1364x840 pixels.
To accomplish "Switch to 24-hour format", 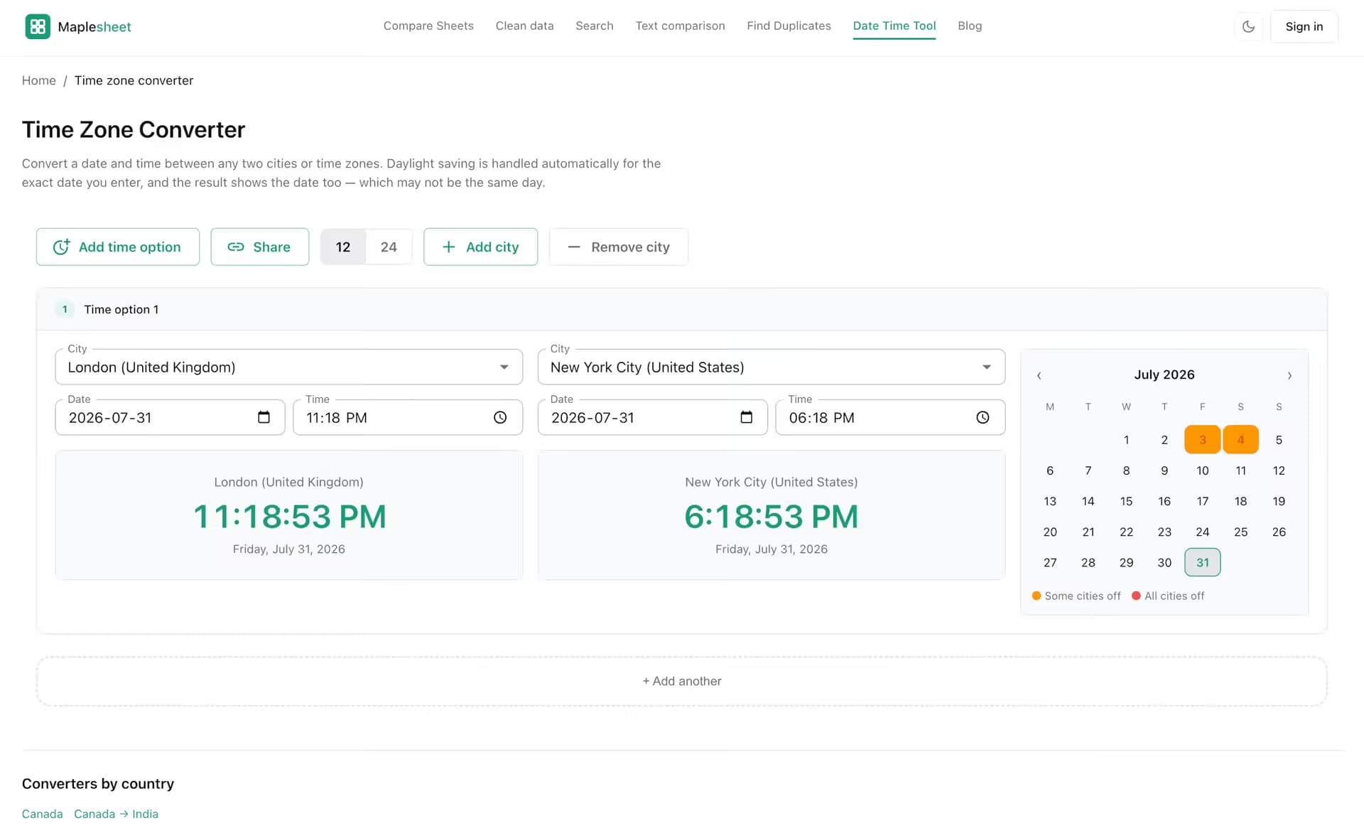I will pos(389,247).
